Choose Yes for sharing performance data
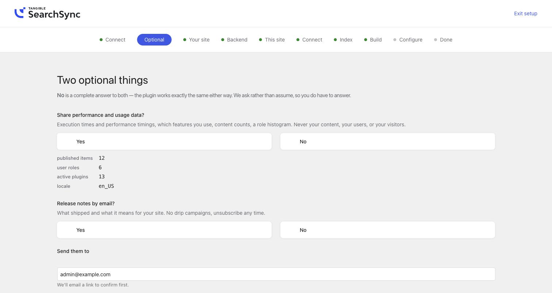The image size is (552, 293). point(164,141)
